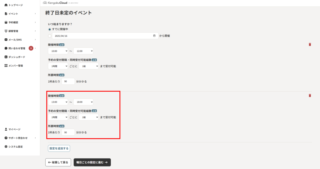This screenshot has height=169, width=320.
Task: Click the 設定を追加する button
Action: click(x=59, y=148)
